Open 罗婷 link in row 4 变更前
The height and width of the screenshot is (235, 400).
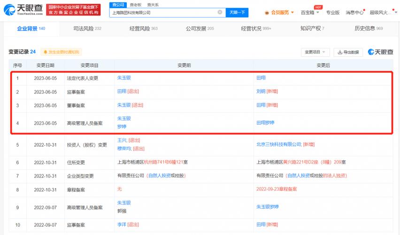122,127
